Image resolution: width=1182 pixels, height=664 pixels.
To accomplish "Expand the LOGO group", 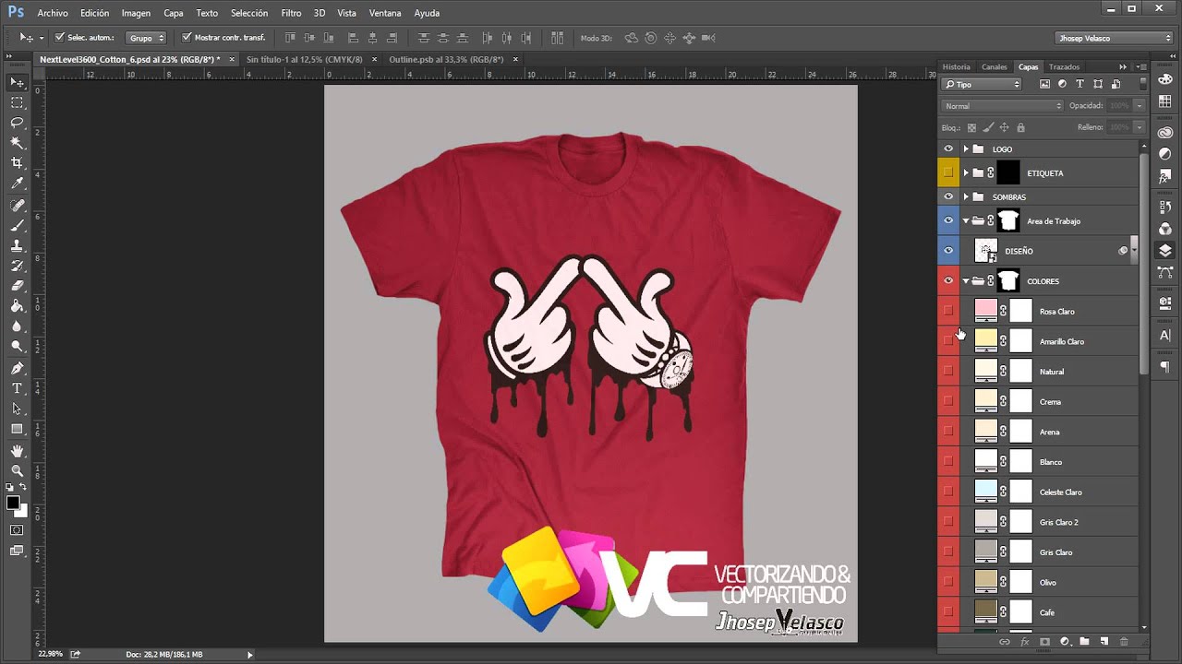I will 966,148.
